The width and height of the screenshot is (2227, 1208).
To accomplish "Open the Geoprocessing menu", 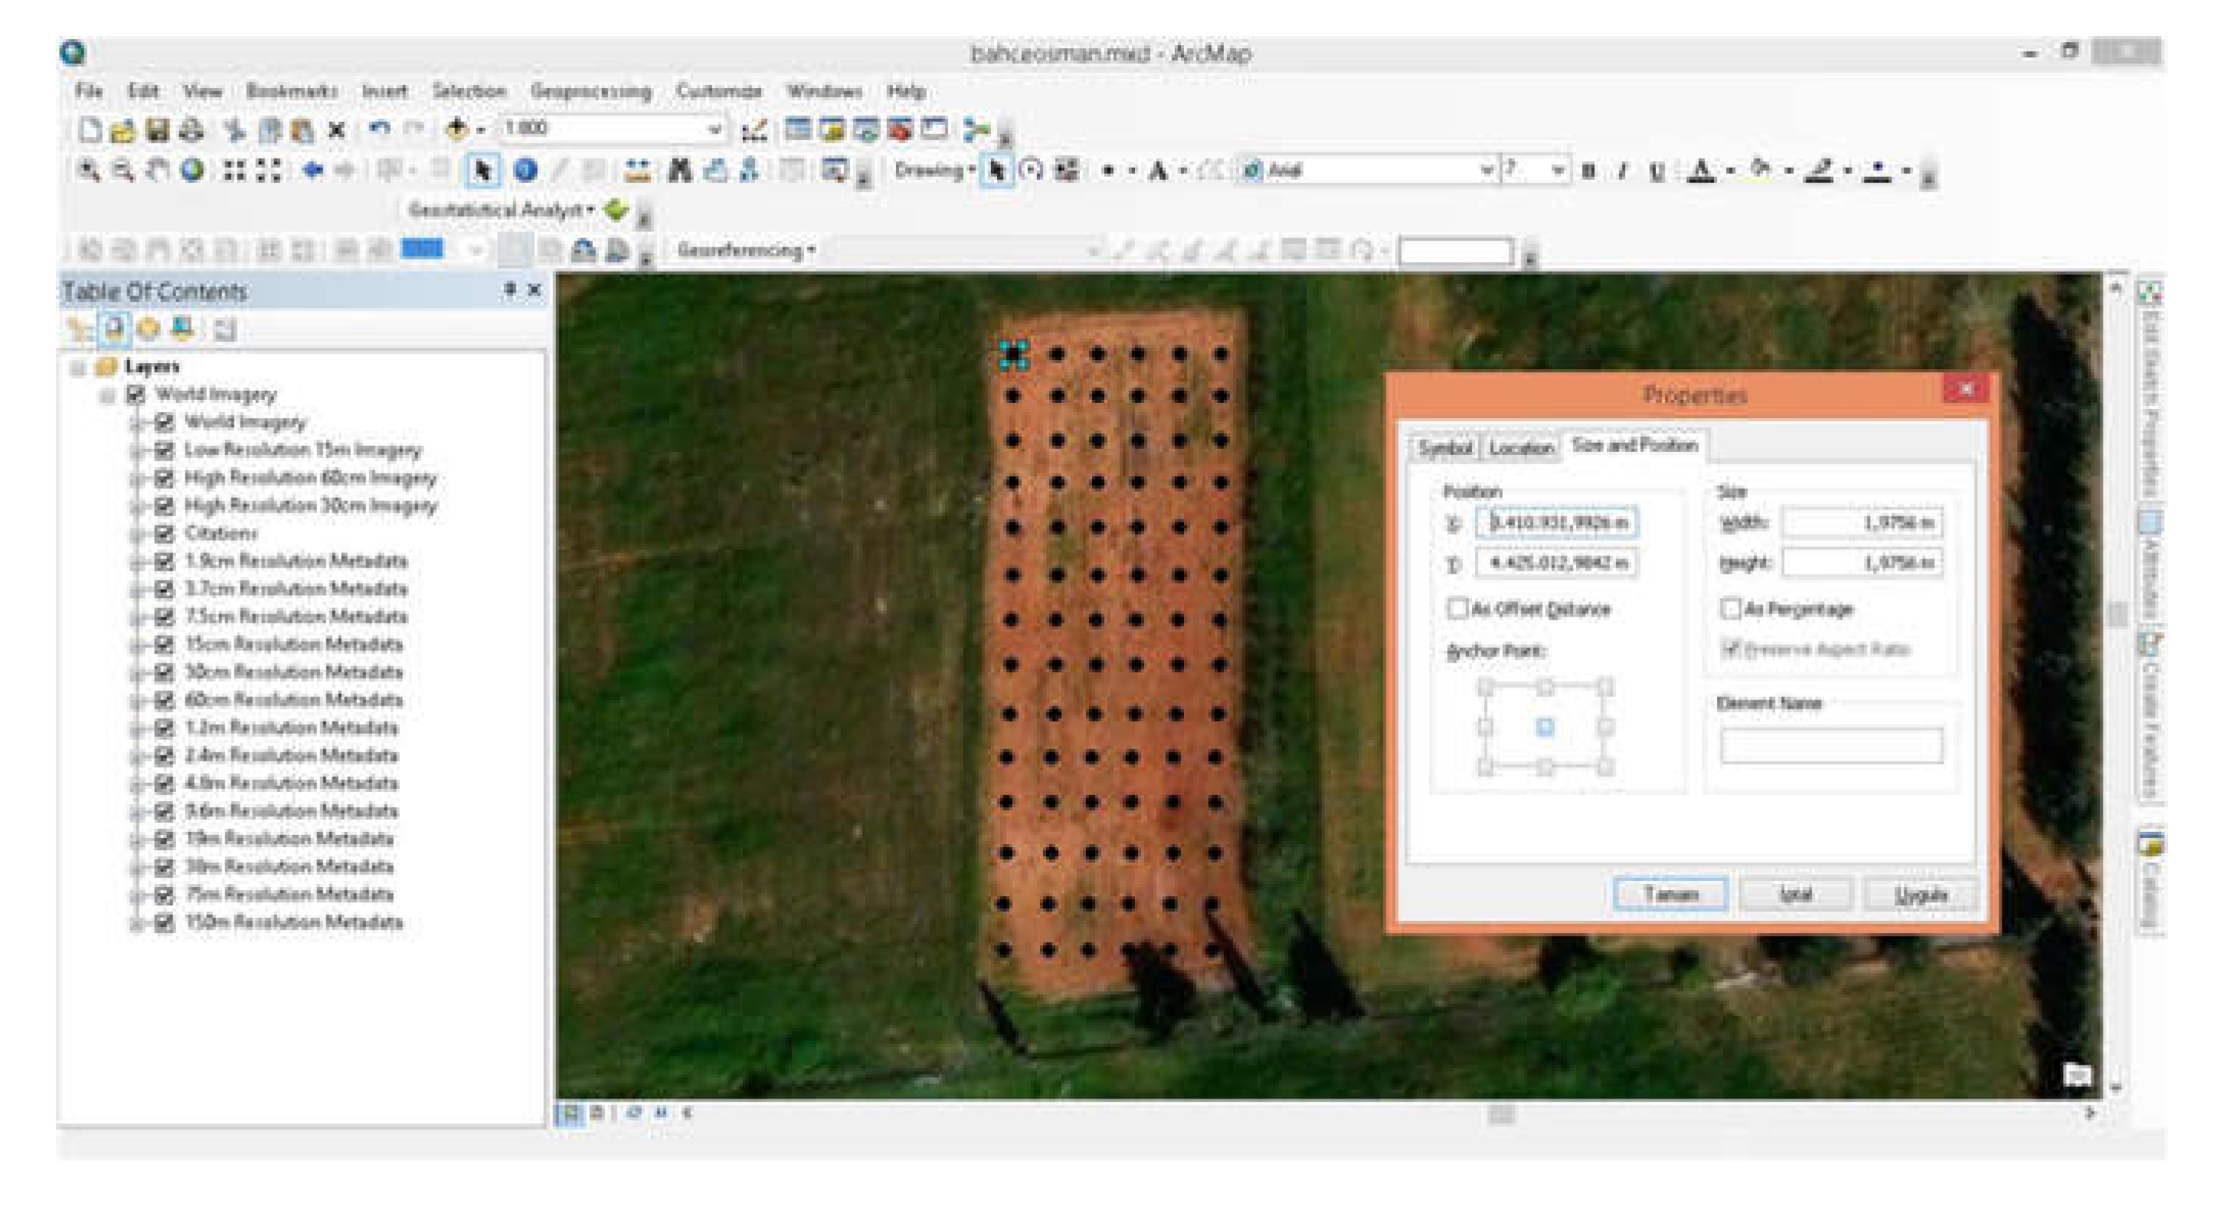I will 590,92.
